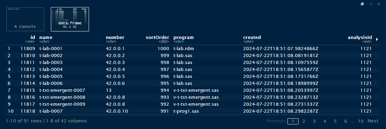This screenshot has width=386, height=129.
Task: Jump to page 3
Action: [314, 121]
